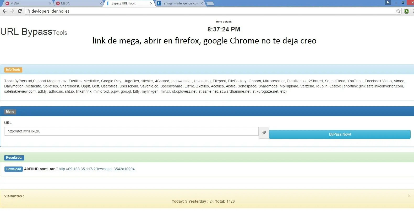The height and width of the screenshot is (211, 414).
Task: Click the URL field label in Menu panel
Action: (x=8, y=123)
